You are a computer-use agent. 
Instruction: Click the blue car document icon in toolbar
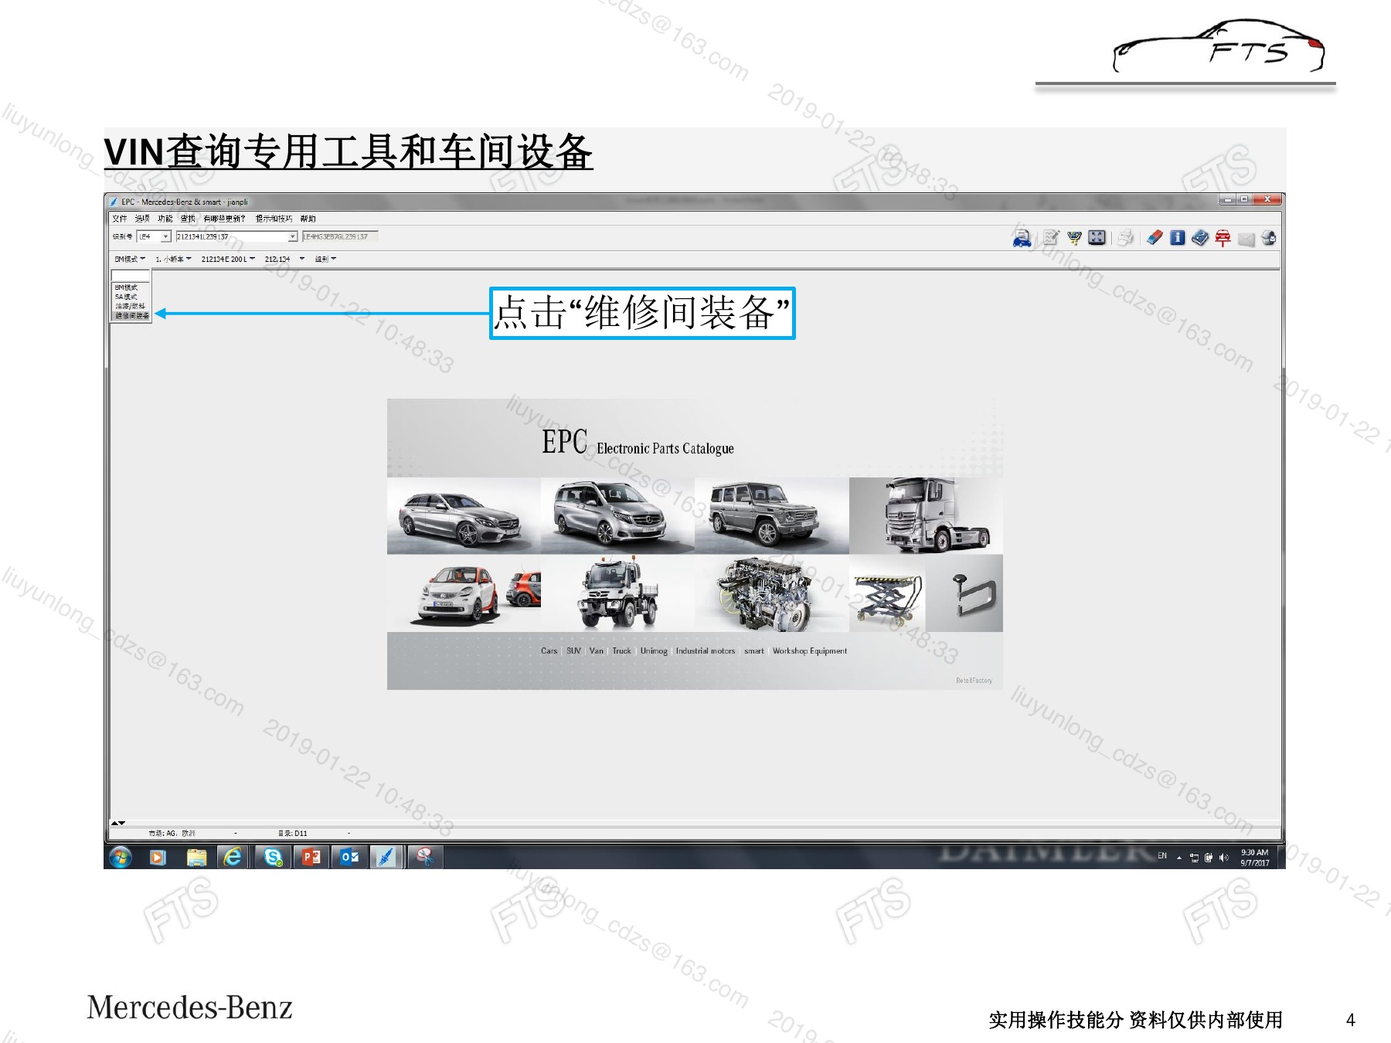1022,238
